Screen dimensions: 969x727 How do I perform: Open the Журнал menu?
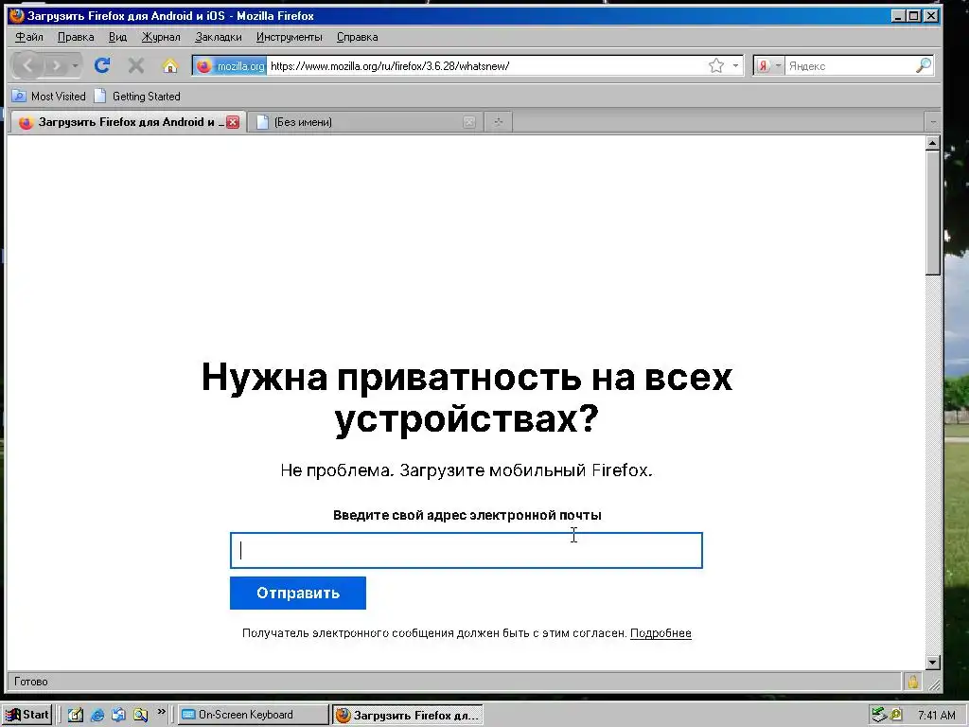[161, 37]
